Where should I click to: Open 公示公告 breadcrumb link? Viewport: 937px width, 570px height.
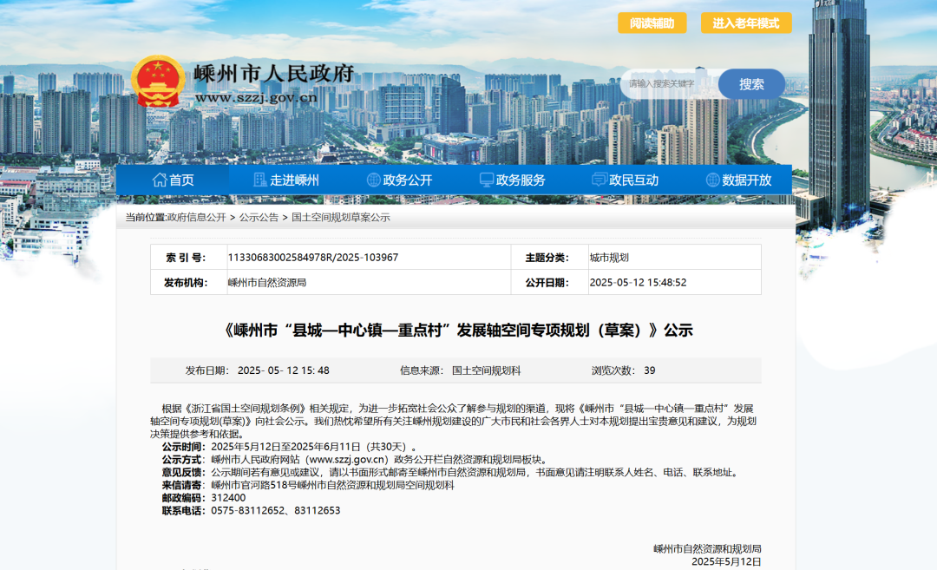(x=259, y=217)
